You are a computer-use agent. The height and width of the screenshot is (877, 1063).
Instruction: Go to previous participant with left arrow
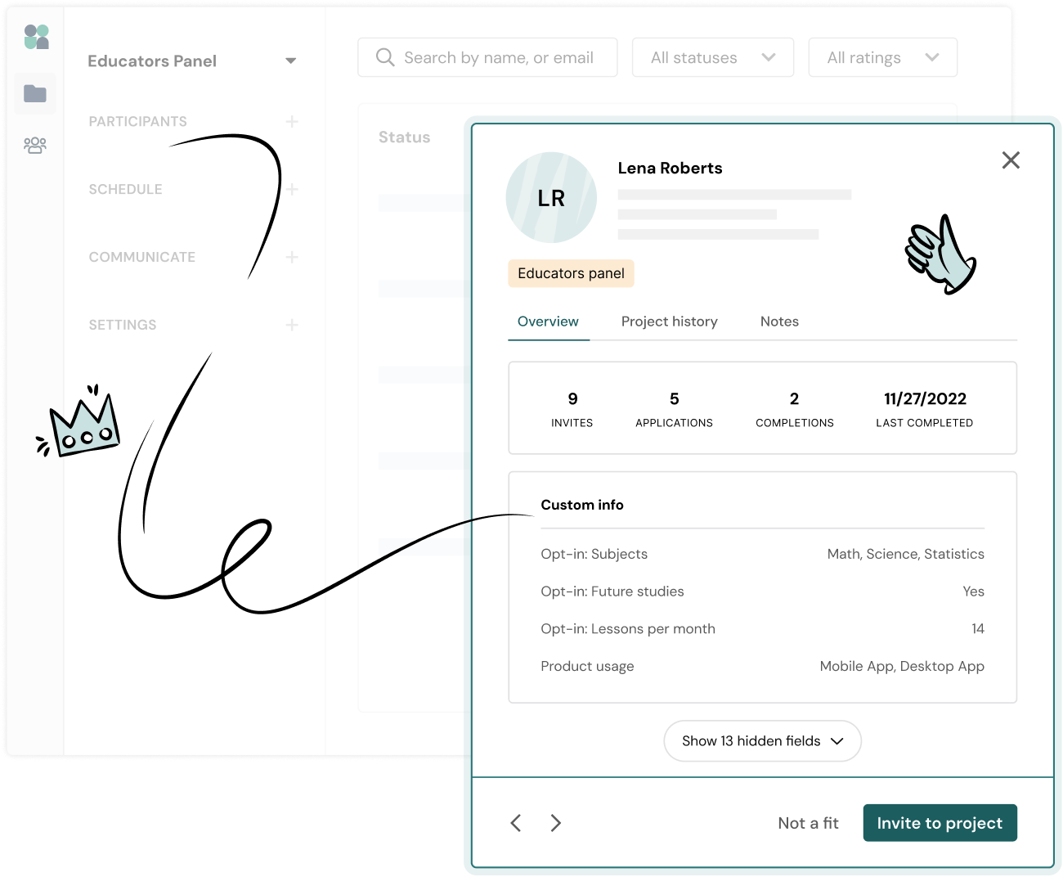tap(516, 823)
